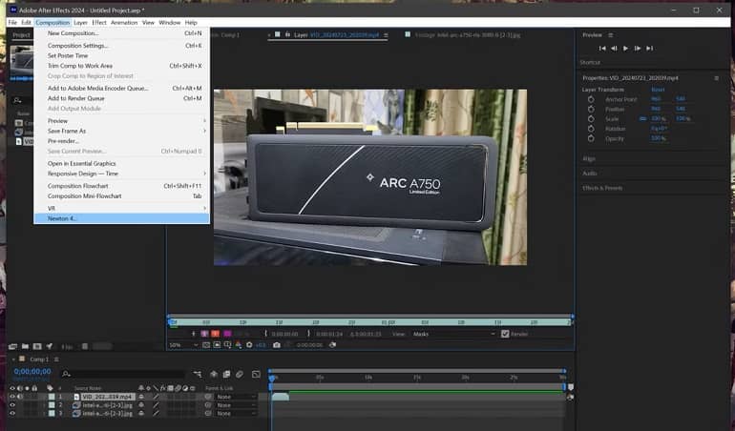Step forward one frame in Preview panel

tap(637, 49)
